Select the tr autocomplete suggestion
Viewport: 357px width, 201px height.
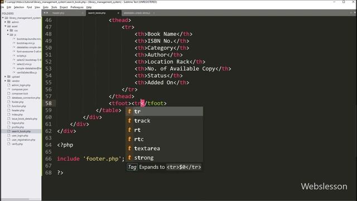[164, 112]
